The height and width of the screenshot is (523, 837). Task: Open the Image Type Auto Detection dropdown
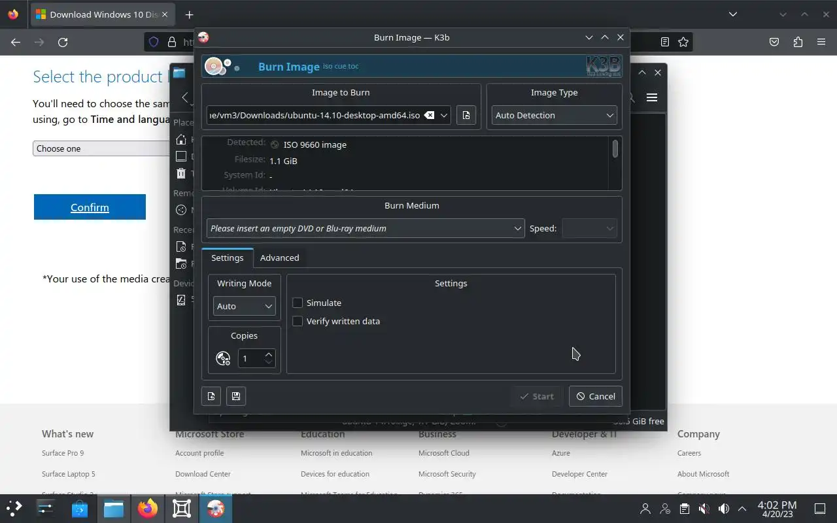click(555, 115)
